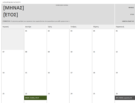Open the ΜΑΘ1: Σελίδες 34-67 task

36,98
